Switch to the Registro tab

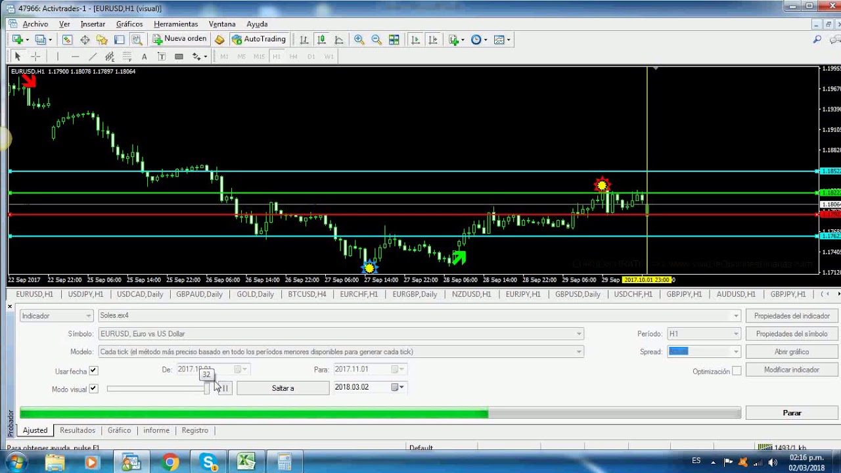coord(195,430)
